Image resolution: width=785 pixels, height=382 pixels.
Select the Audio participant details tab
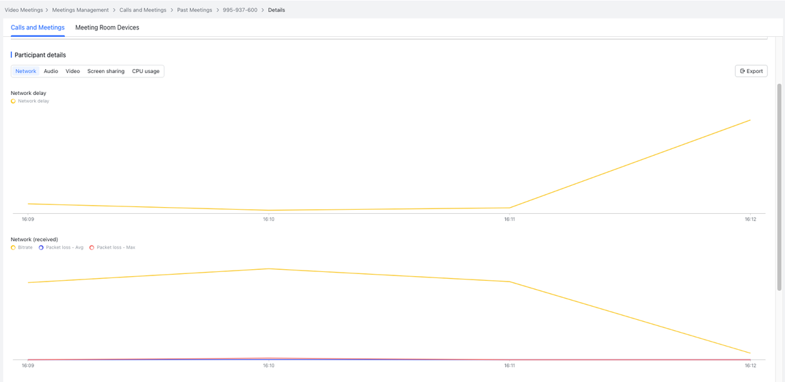pyautogui.click(x=51, y=72)
